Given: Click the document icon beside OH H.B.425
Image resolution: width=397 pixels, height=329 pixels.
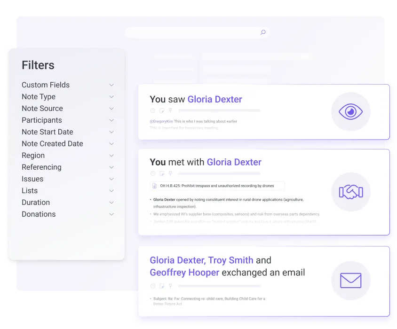Looking at the screenshot, I should click(x=155, y=186).
